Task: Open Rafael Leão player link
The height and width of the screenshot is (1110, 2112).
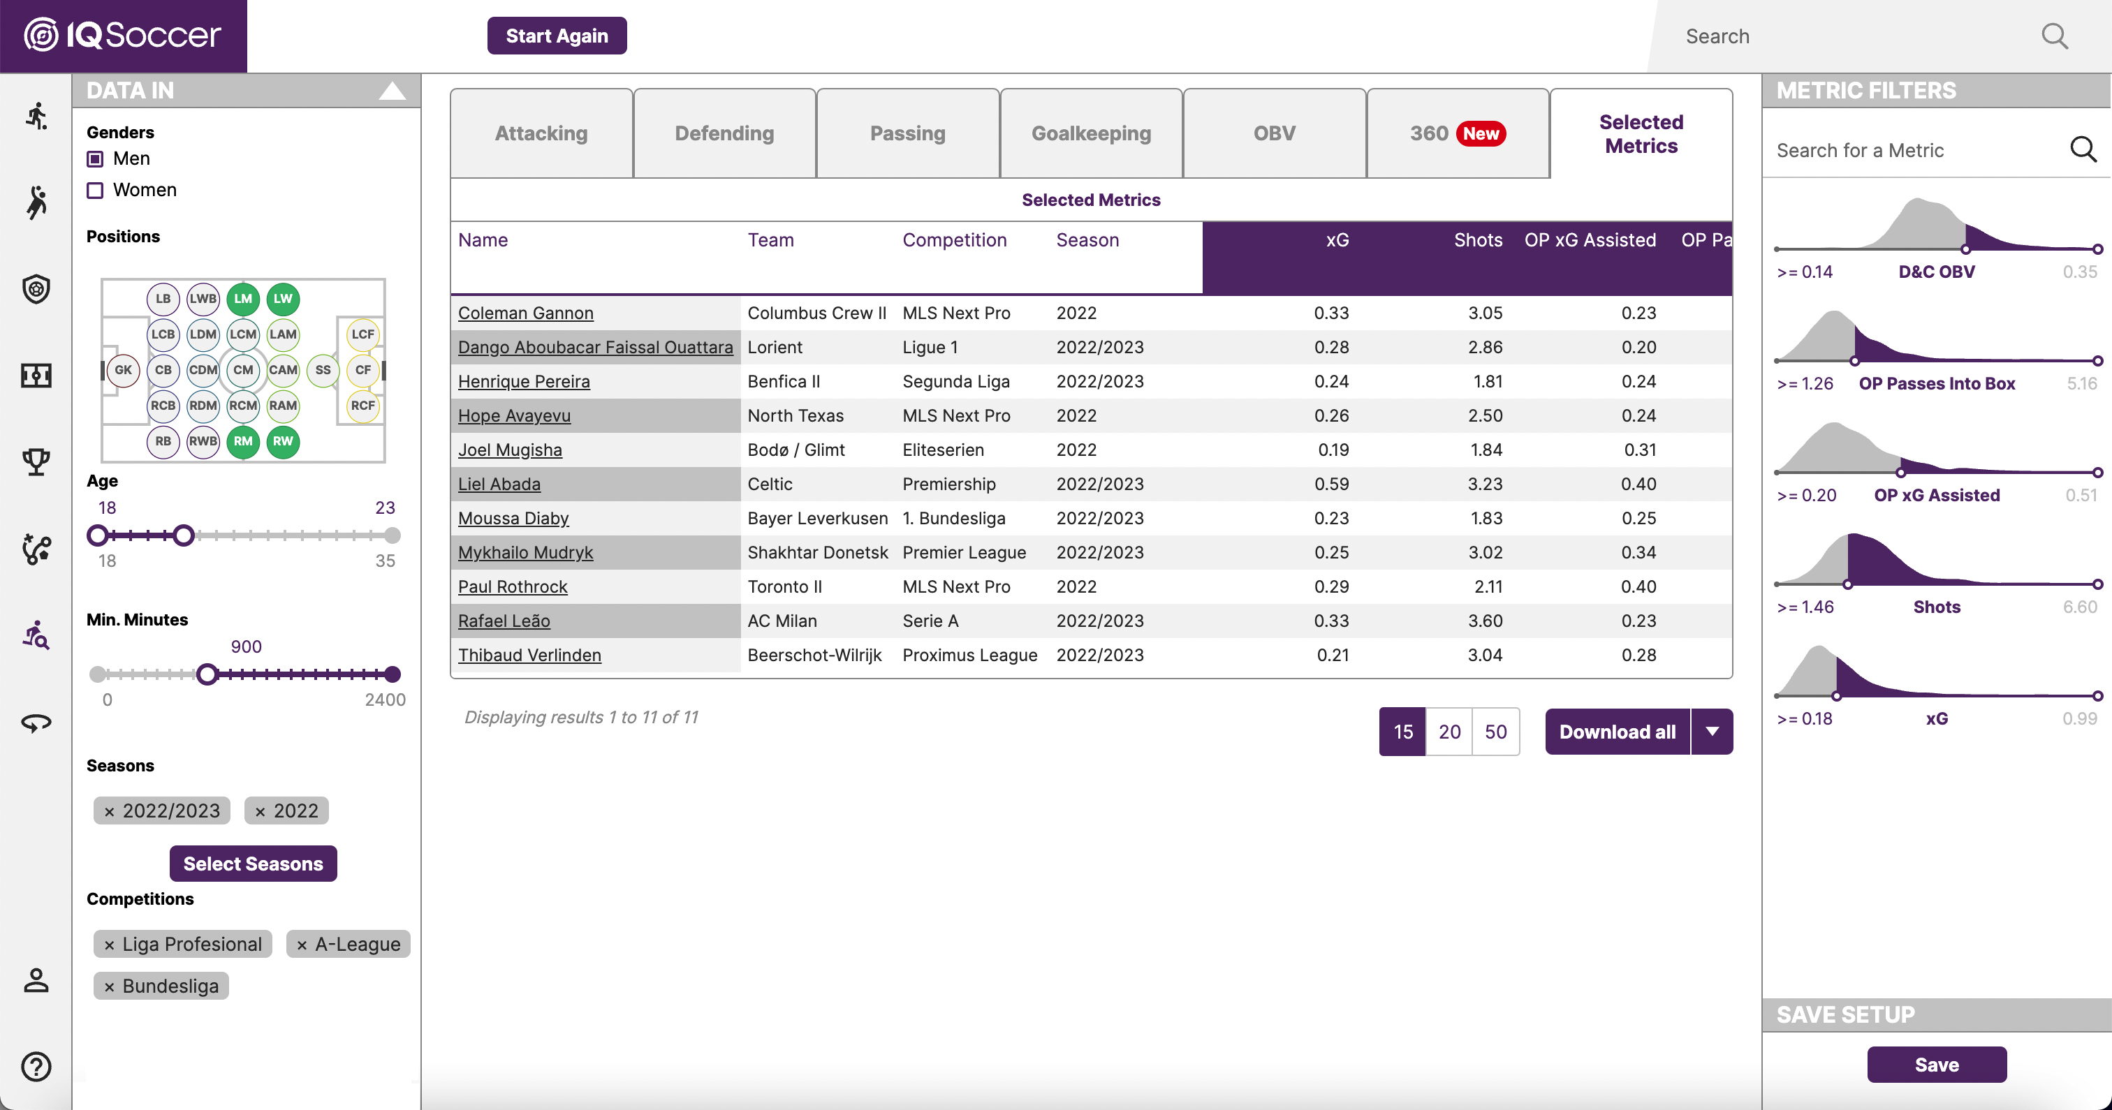Action: [x=504, y=621]
